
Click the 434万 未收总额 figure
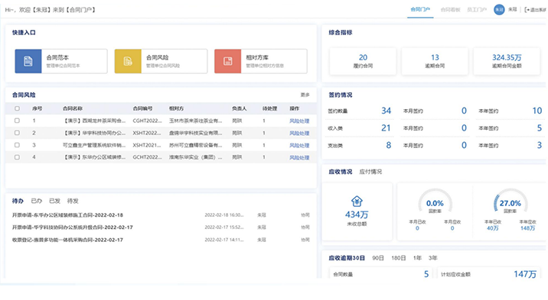[x=357, y=215]
